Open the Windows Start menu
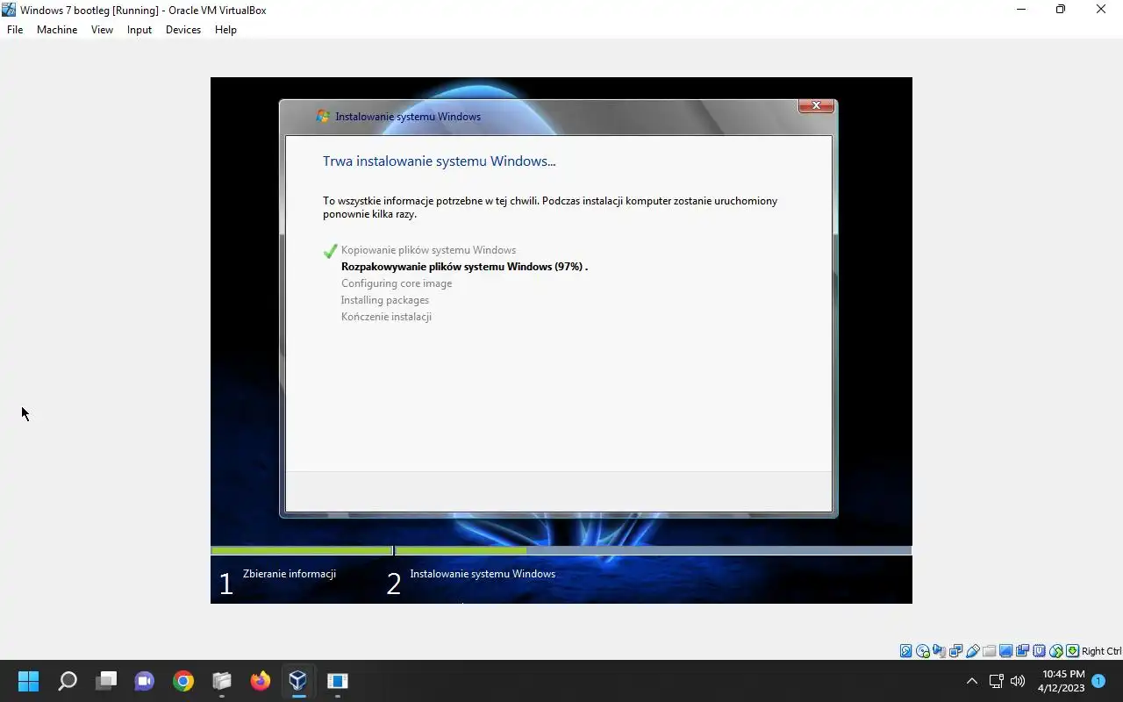1123x702 pixels. pos(28,681)
